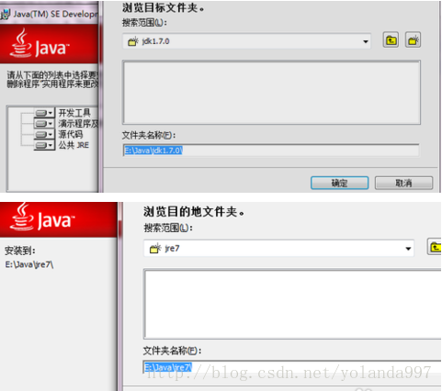Open the jre7 search range dropdown
The width and height of the screenshot is (442, 391).
pyautogui.click(x=408, y=249)
